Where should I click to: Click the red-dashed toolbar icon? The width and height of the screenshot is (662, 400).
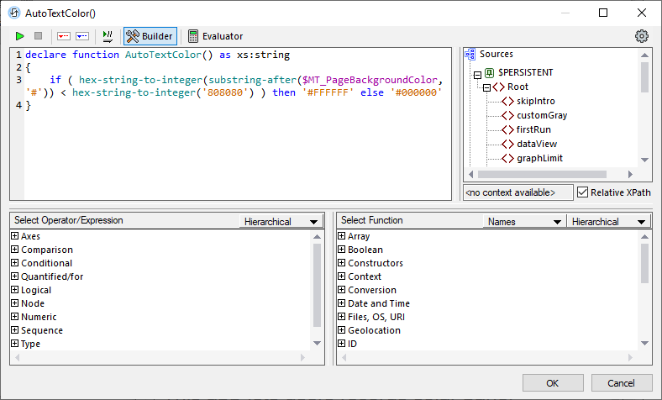click(63, 36)
